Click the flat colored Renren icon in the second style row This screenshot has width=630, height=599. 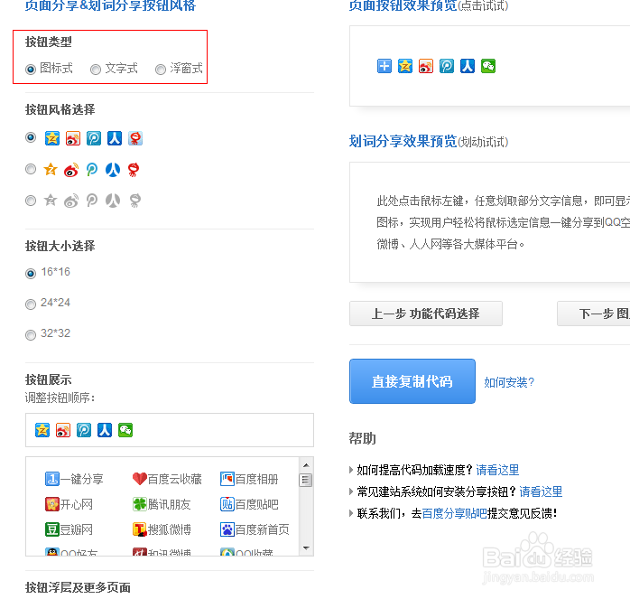click(x=113, y=170)
